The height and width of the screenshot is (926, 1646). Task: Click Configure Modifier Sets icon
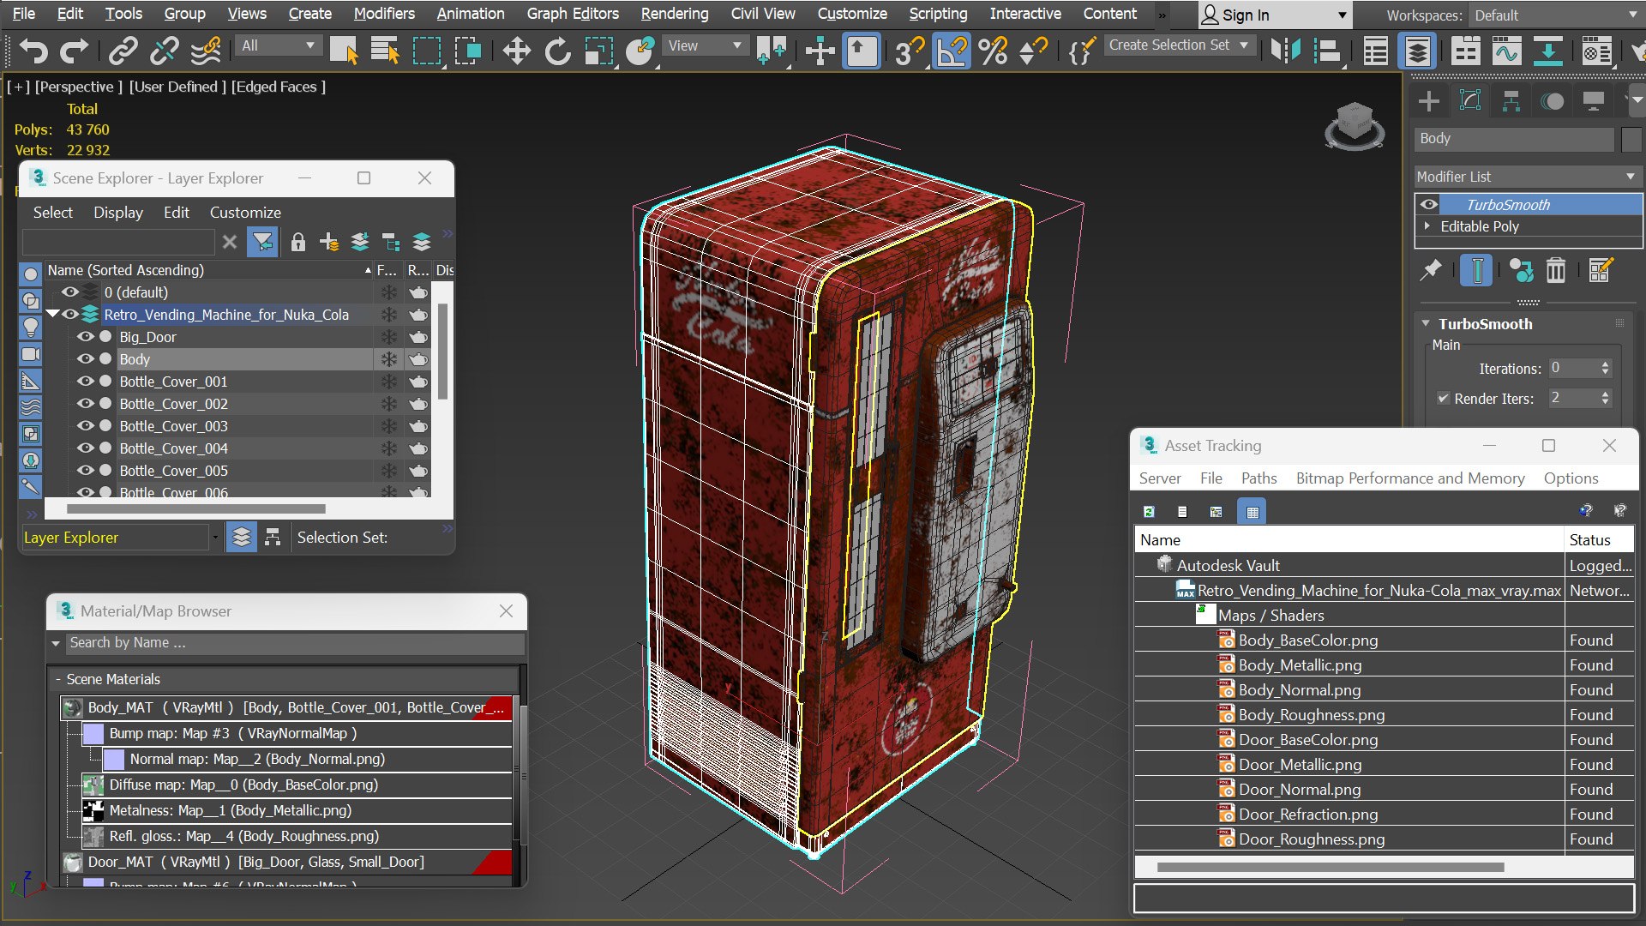(x=1601, y=271)
